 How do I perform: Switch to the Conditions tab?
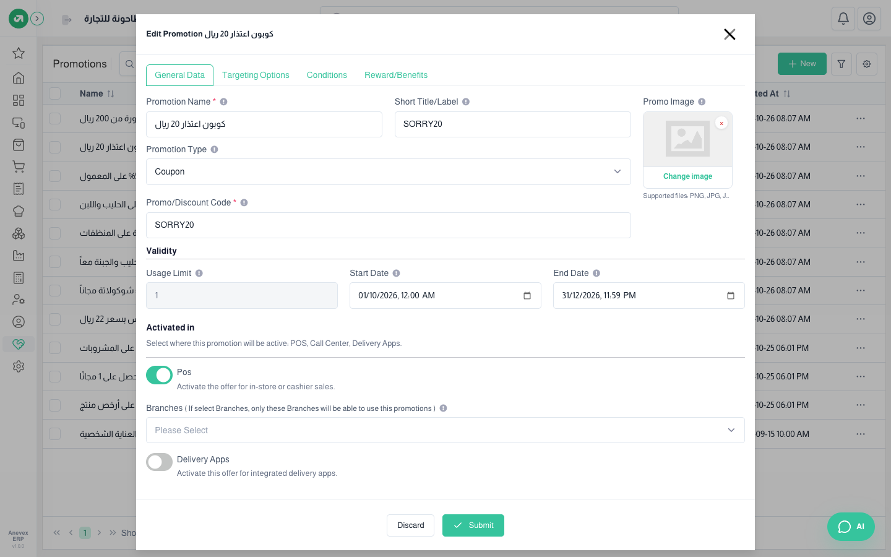tap(327, 75)
